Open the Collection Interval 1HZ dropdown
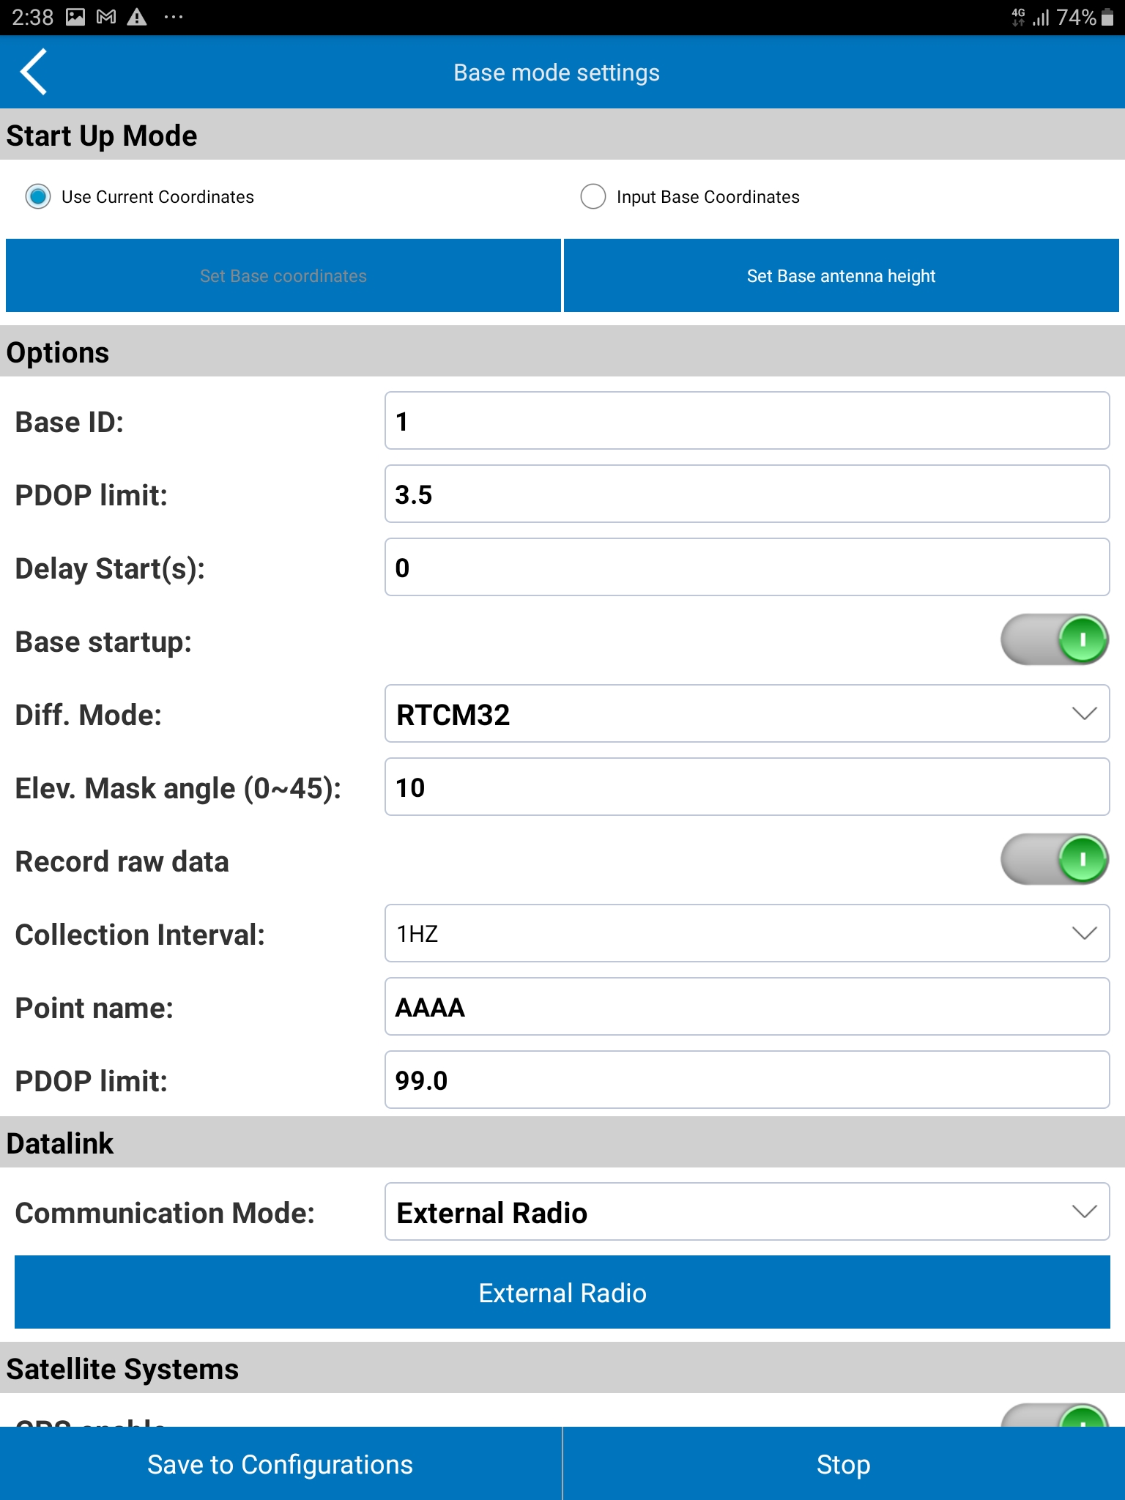 point(746,934)
